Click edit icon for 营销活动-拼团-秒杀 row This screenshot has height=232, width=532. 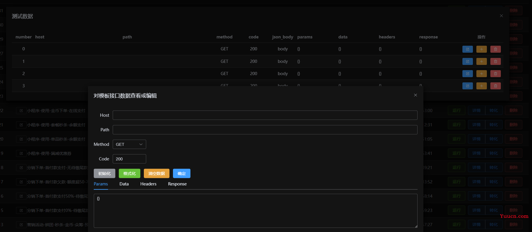(x=21, y=225)
